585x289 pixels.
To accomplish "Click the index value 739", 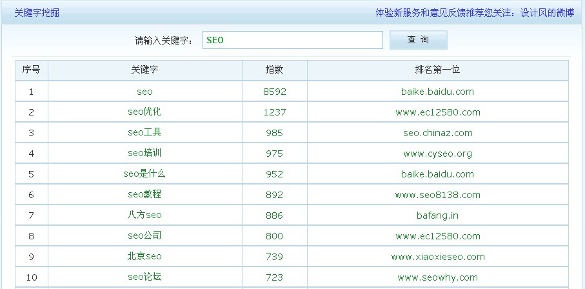I will pos(275,257).
